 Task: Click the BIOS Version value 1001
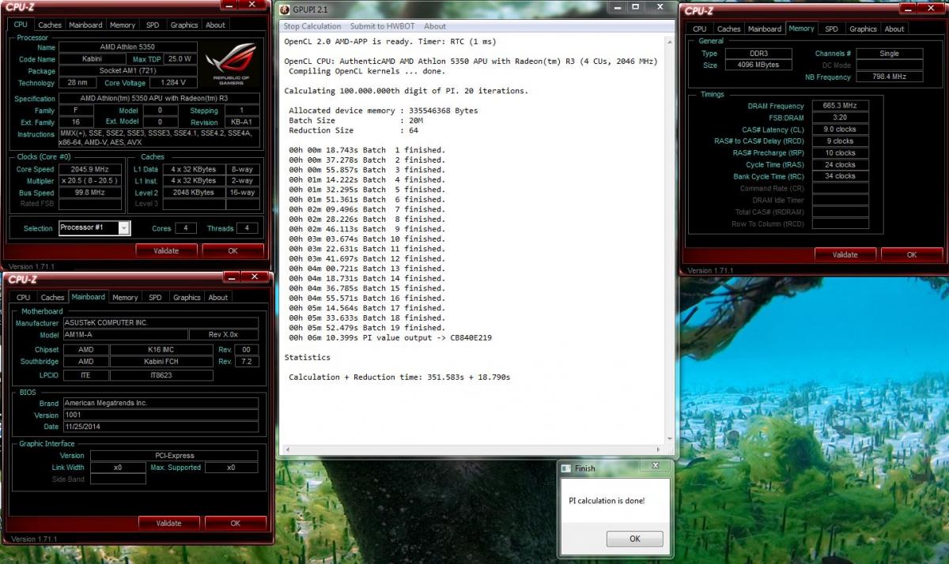[161, 415]
